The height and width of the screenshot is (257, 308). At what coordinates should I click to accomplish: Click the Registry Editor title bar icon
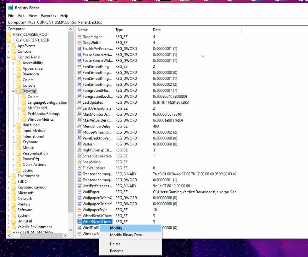click(11, 8)
